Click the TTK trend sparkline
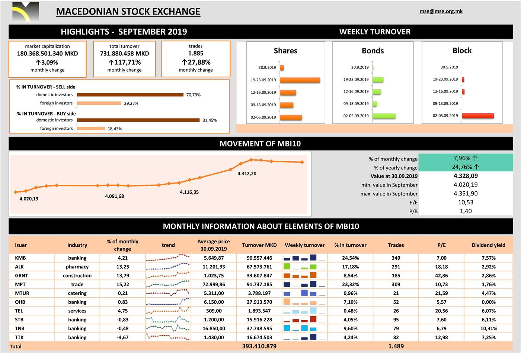521x353 pixels. coord(168,337)
